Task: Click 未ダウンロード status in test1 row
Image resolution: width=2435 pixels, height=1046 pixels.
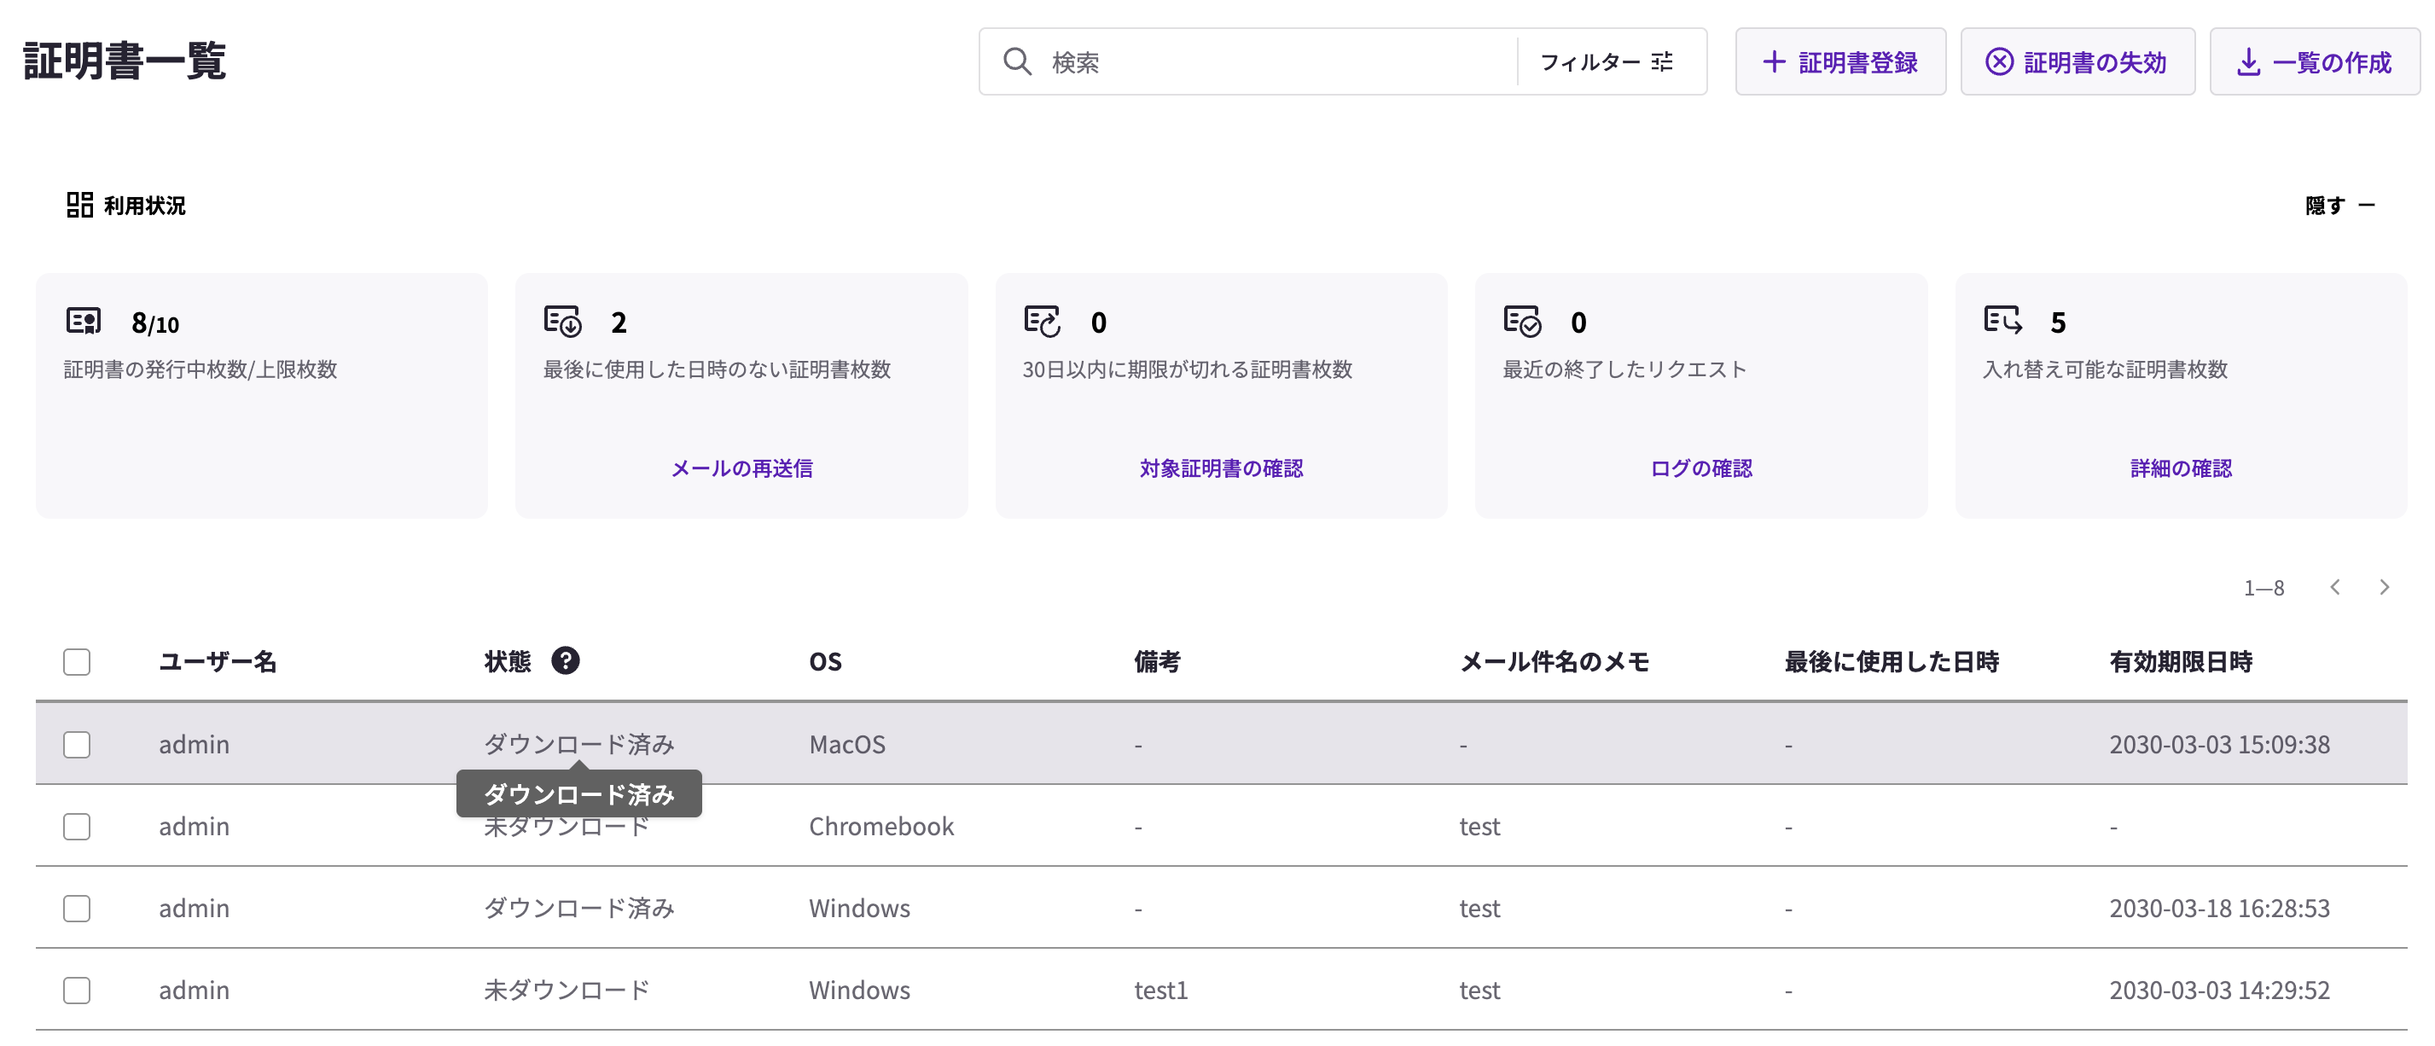Action: pyautogui.click(x=567, y=991)
